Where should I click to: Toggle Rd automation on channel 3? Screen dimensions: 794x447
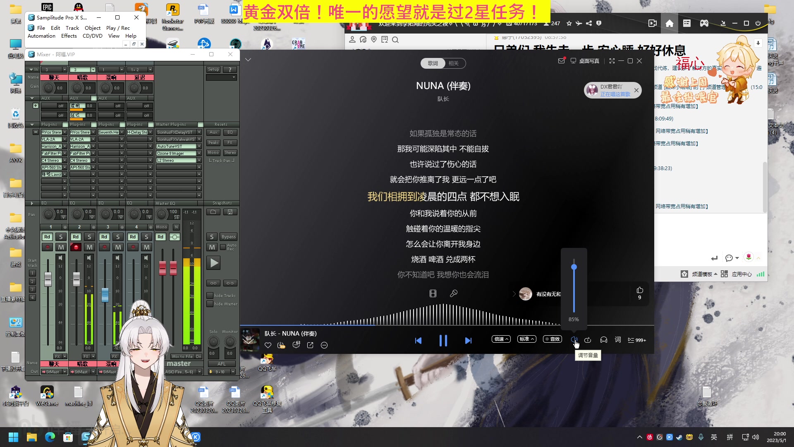point(104,237)
